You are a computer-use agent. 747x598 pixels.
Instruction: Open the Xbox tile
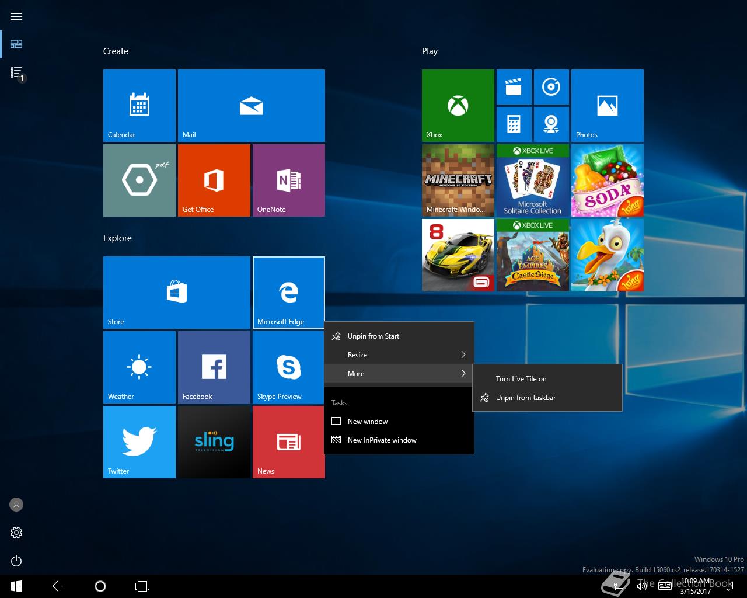pos(458,106)
